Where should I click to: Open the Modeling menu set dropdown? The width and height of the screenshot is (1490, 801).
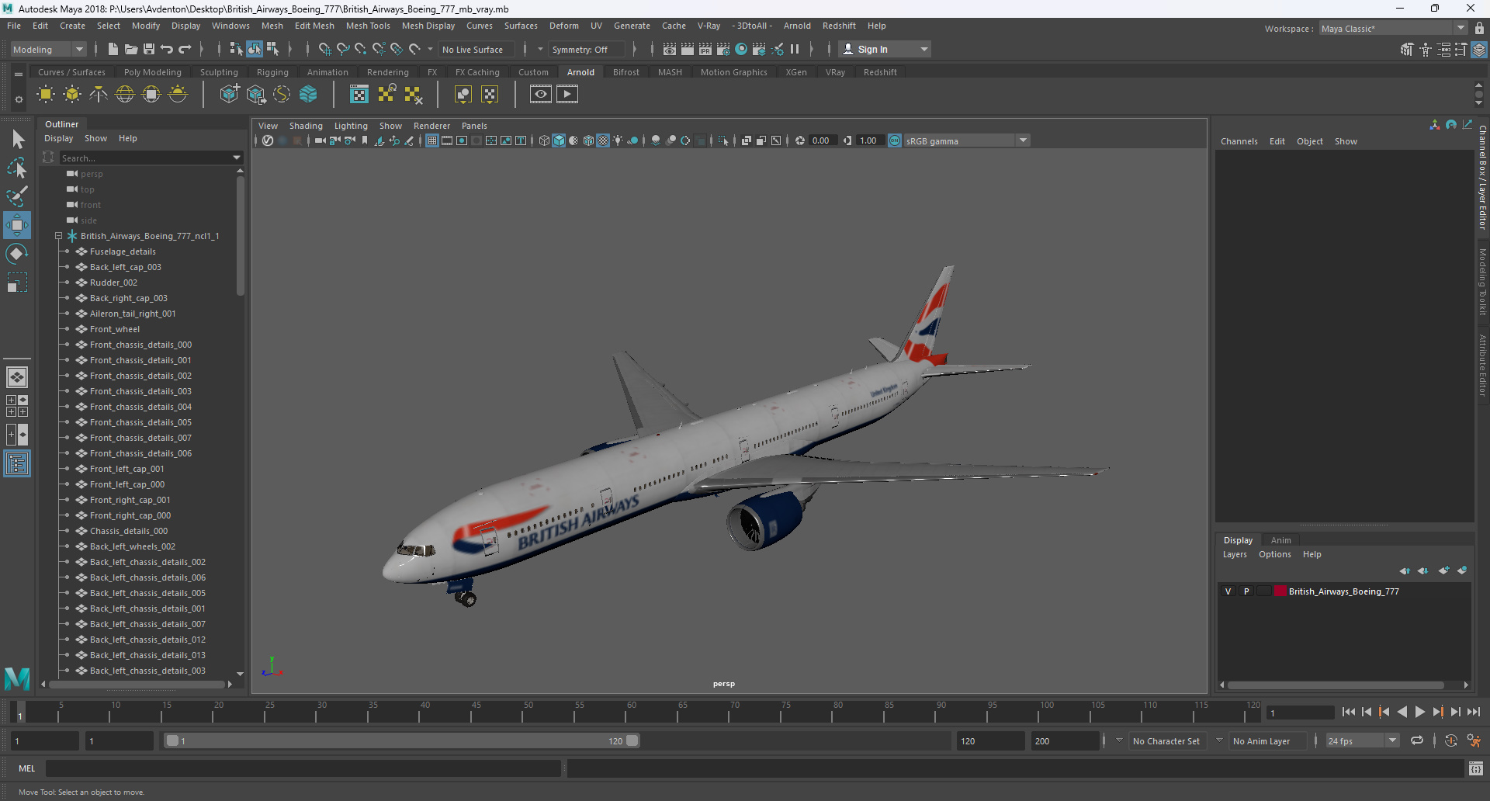pyautogui.click(x=49, y=49)
